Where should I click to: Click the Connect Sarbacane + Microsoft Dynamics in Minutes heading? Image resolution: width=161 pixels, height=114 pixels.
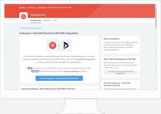click(48, 89)
